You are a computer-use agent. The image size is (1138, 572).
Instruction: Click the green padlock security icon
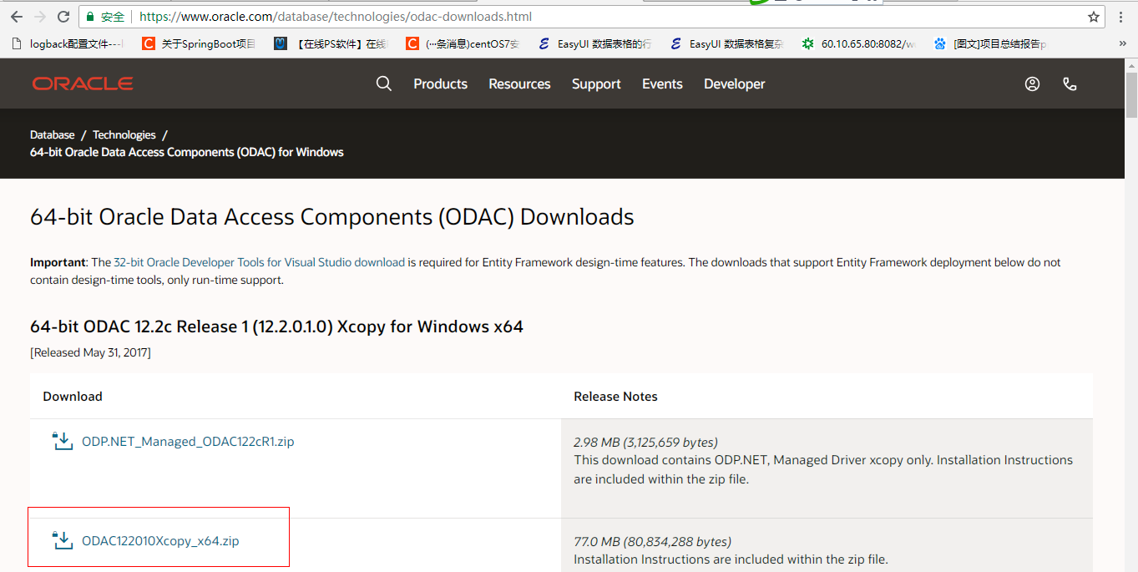click(x=90, y=17)
